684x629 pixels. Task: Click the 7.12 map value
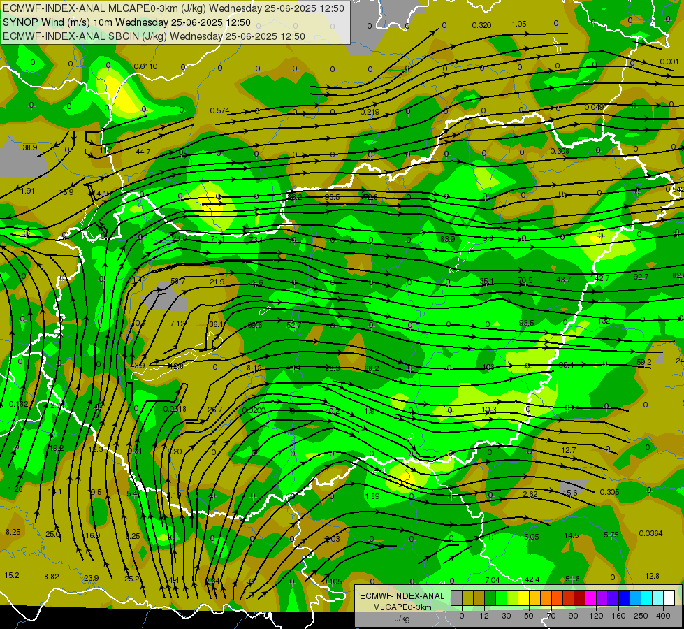click(177, 324)
